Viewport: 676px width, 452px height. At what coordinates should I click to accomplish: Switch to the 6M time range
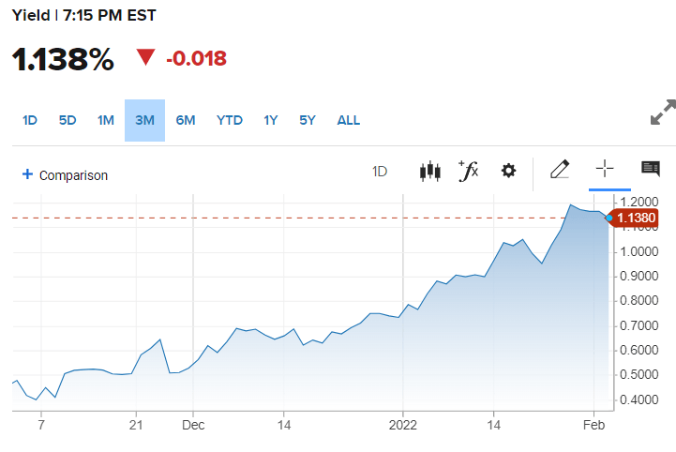186,120
